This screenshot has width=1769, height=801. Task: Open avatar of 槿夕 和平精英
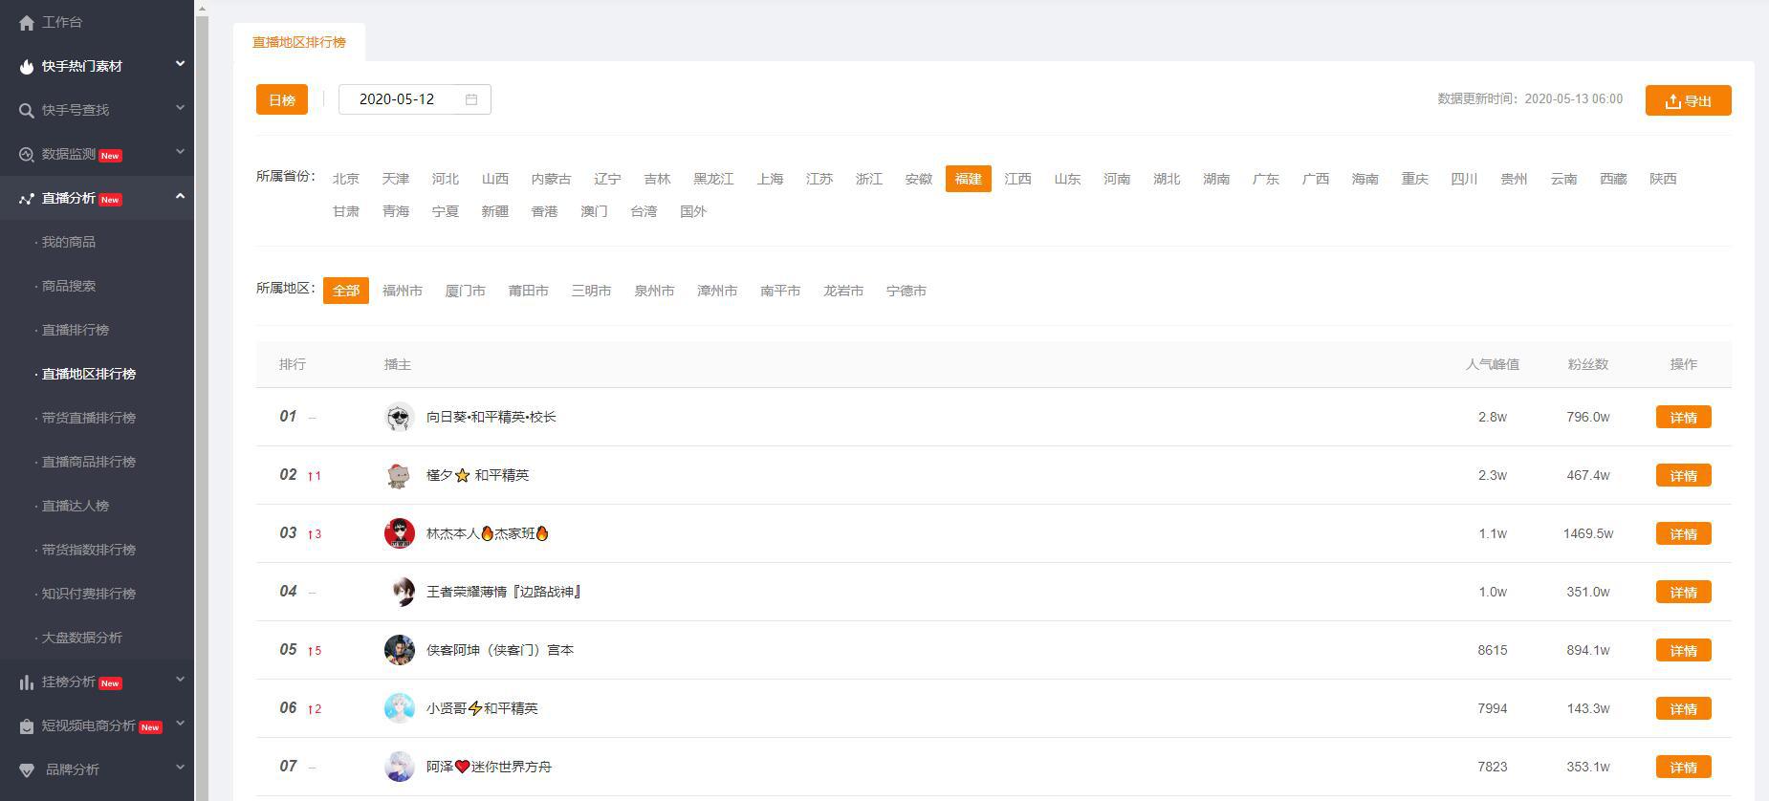[x=399, y=475]
